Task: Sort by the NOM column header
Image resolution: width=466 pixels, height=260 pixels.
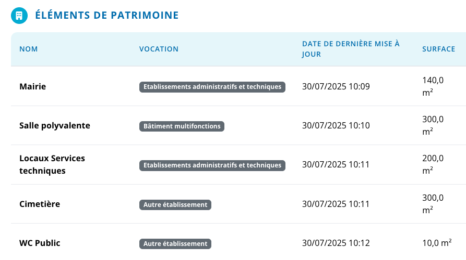Action: point(29,49)
